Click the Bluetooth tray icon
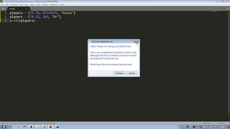The image size is (230, 129). (201, 127)
